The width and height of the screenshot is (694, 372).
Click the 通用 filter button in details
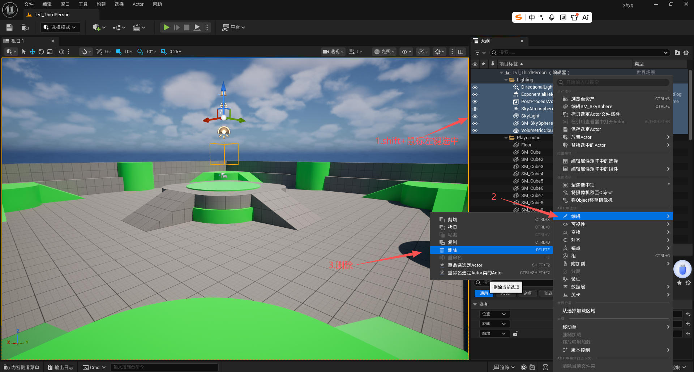click(x=484, y=294)
